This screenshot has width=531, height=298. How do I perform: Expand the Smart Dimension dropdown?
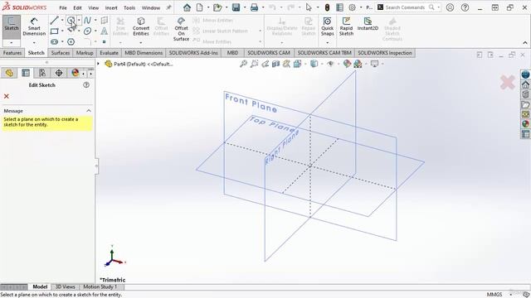click(x=34, y=43)
